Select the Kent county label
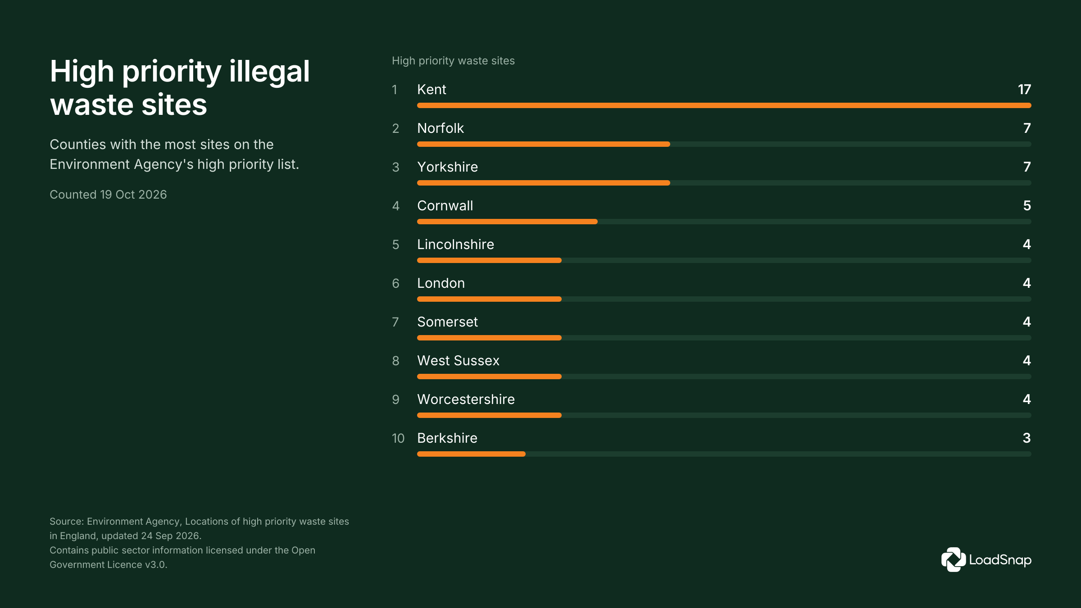The width and height of the screenshot is (1081, 608). coord(431,90)
